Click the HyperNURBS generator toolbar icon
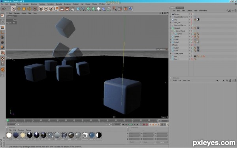The image size is (237, 148). (88, 9)
